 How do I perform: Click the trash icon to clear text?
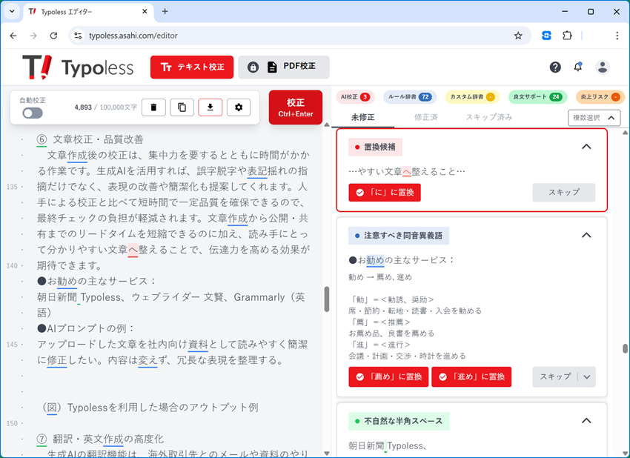coord(153,107)
